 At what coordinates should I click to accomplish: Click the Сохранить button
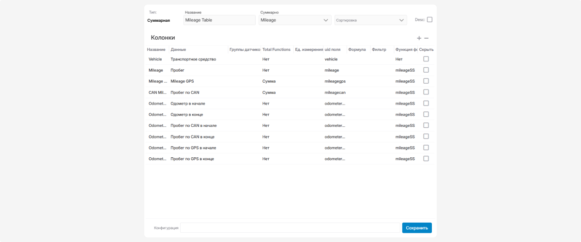[x=417, y=228]
